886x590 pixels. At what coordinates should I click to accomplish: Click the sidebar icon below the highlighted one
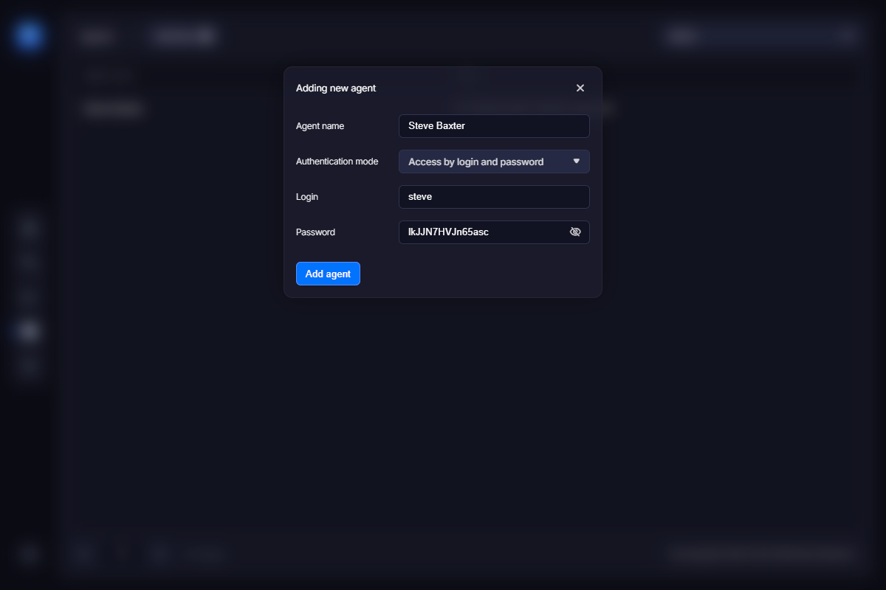pyautogui.click(x=30, y=366)
